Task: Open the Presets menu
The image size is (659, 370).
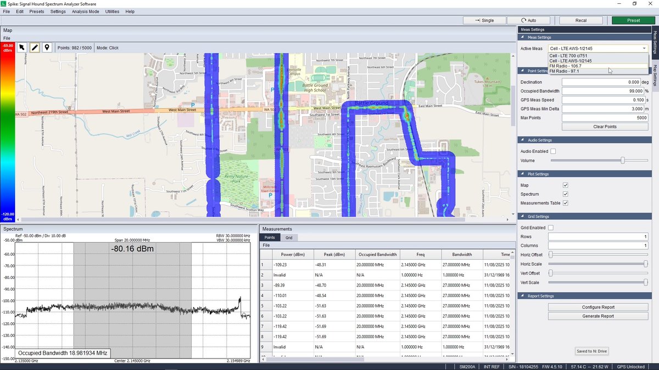Action: pyautogui.click(x=37, y=12)
